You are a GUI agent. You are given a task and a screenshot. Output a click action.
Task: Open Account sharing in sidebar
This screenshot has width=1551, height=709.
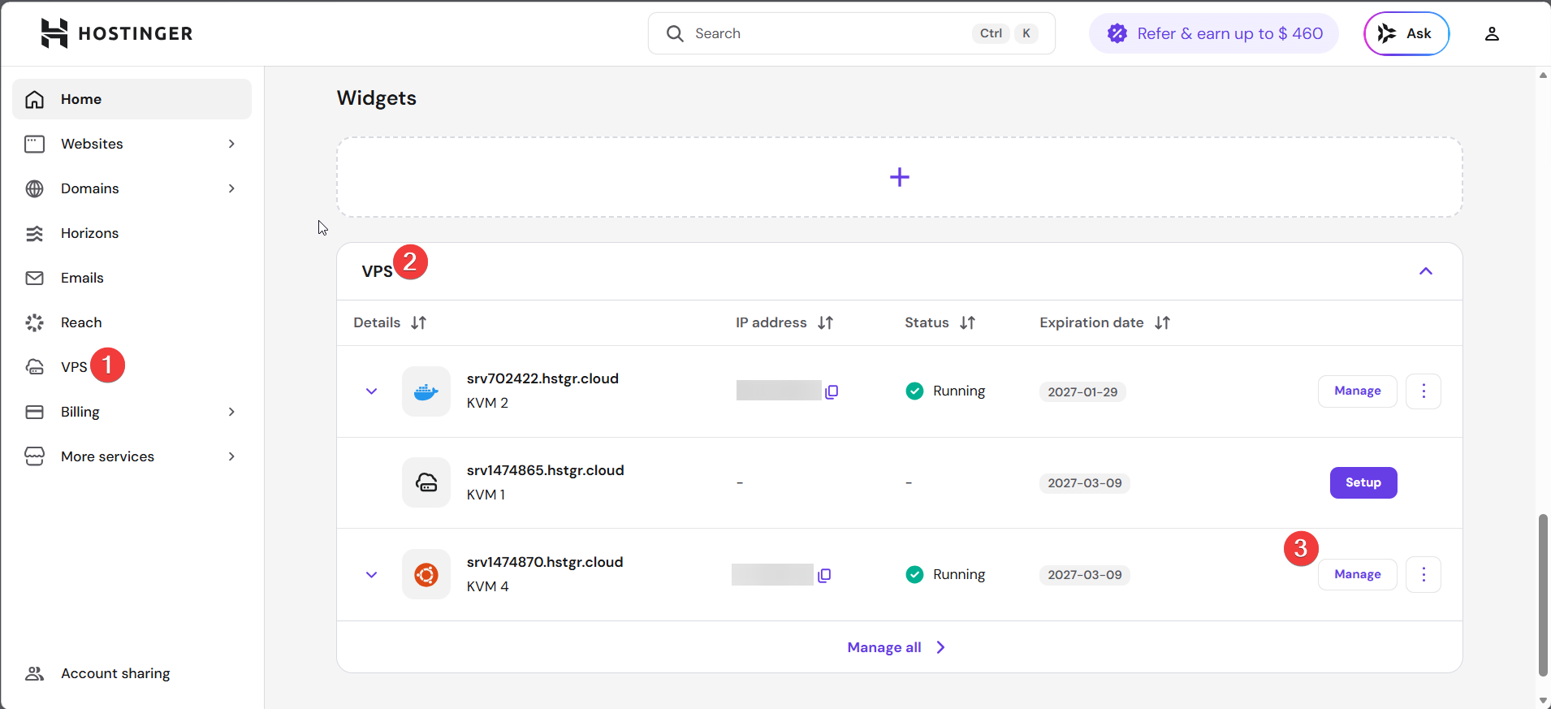pyautogui.click(x=132, y=673)
